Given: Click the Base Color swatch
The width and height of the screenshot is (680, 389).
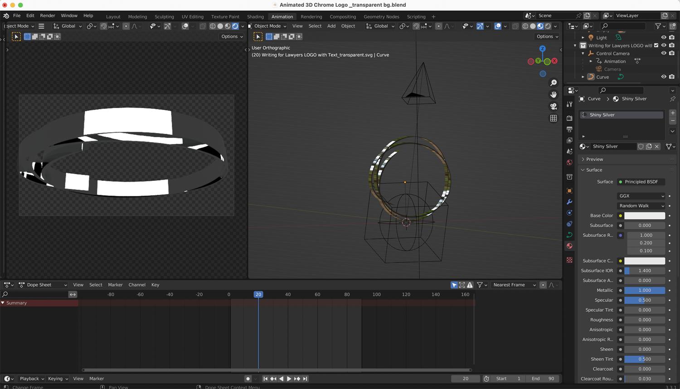Looking at the screenshot, I should [x=645, y=215].
